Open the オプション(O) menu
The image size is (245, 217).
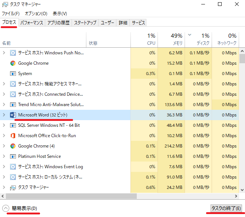pos(36,14)
